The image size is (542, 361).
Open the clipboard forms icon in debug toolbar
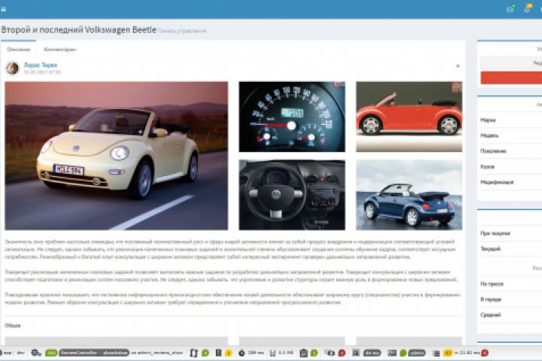tap(303, 353)
